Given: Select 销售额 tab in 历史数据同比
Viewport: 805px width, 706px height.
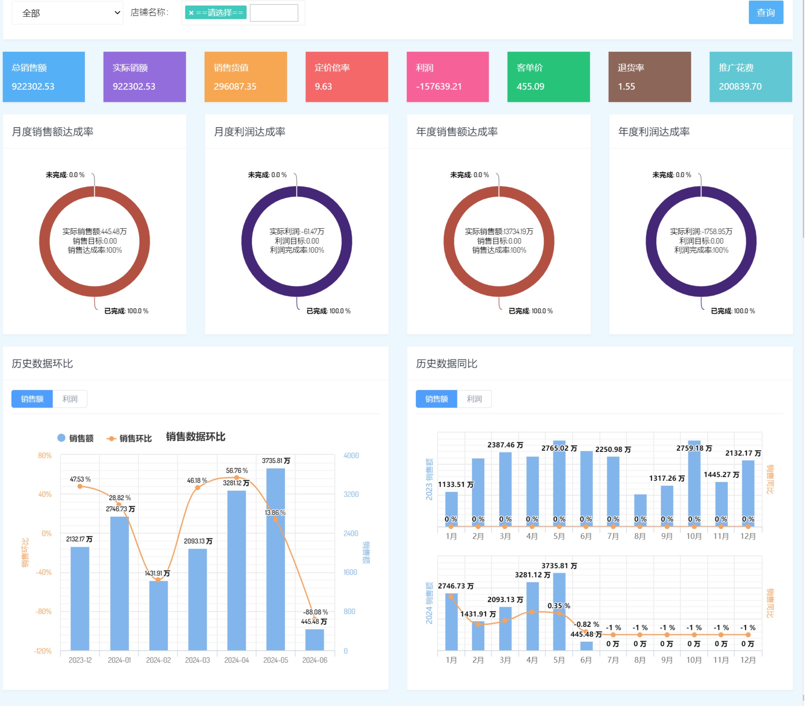Looking at the screenshot, I should [436, 399].
